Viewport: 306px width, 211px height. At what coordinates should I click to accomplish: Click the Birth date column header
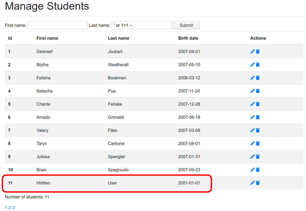click(x=188, y=38)
